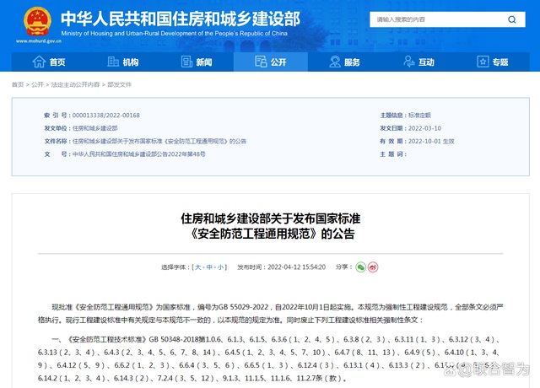Screen dimensions: 540x388
Task: Select issue date 2022-03-10
Action: 424,128
